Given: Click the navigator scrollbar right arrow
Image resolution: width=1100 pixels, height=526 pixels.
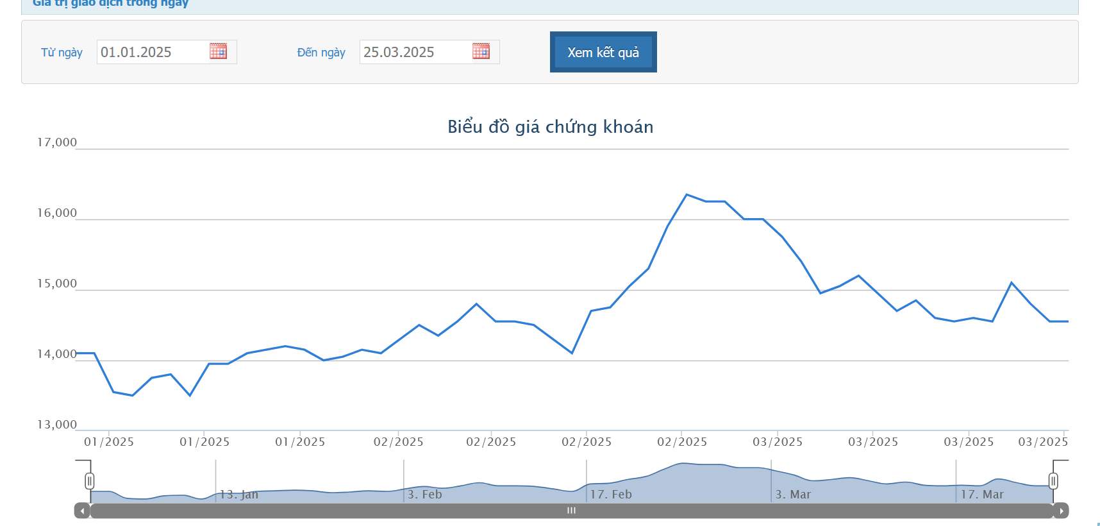Looking at the screenshot, I should click(x=1061, y=511).
